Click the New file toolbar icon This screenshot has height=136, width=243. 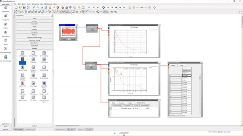tap(16, 8)
